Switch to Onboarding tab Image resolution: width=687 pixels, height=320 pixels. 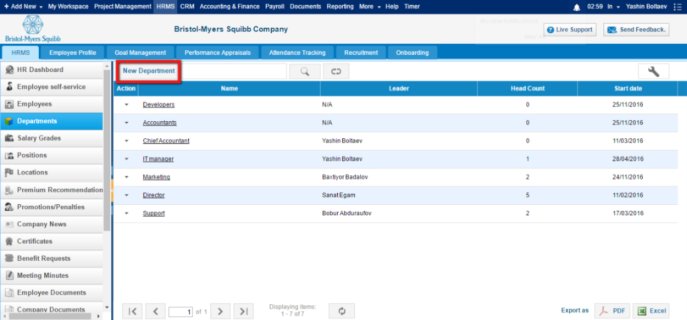(413, 53)
